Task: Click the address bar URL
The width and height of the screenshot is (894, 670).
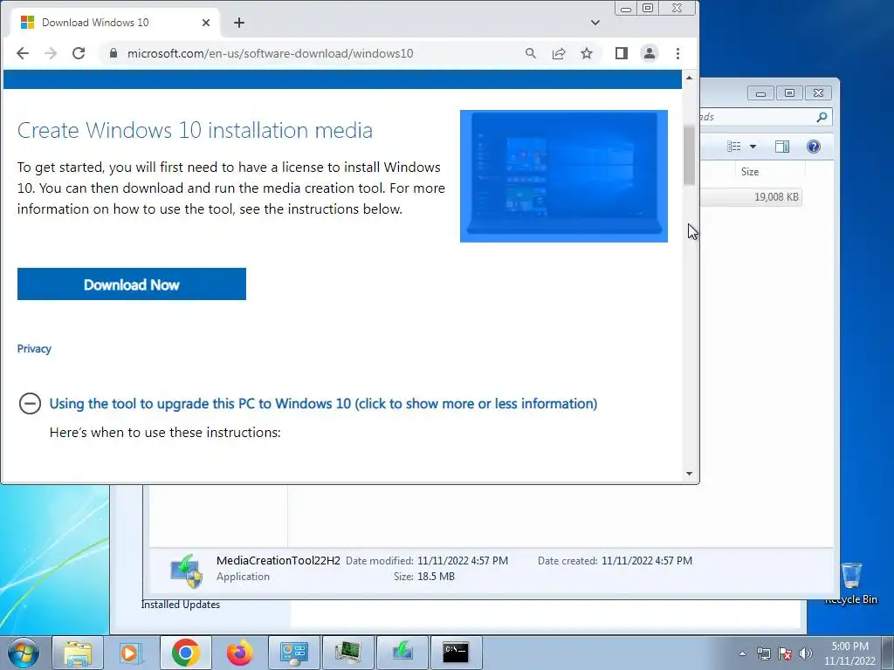Action: coord(271,53)
